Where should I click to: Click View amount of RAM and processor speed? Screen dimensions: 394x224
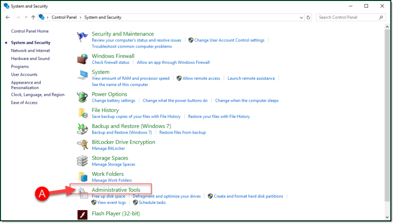pos(131,78)
